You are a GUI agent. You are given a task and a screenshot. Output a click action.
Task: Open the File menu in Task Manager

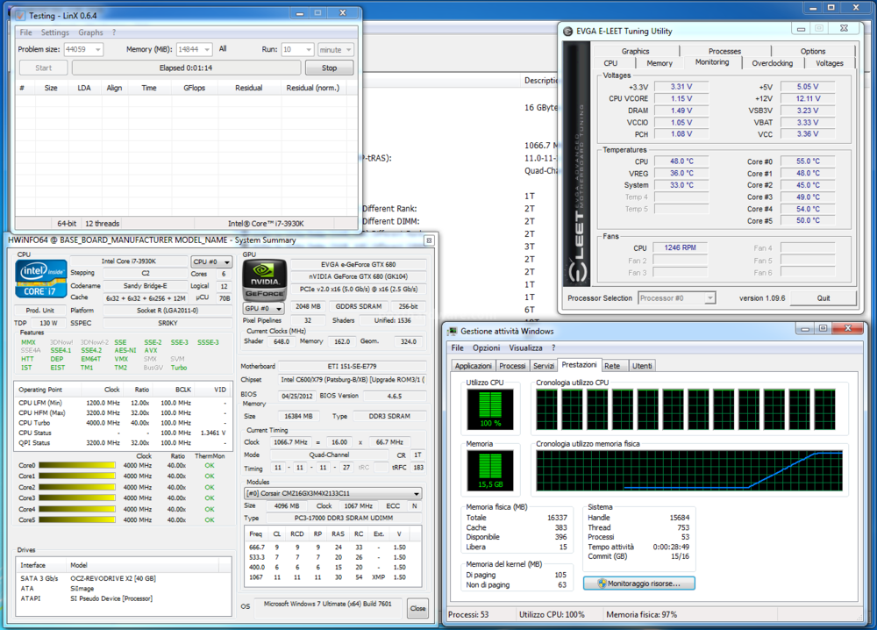(x=458, y=348)
